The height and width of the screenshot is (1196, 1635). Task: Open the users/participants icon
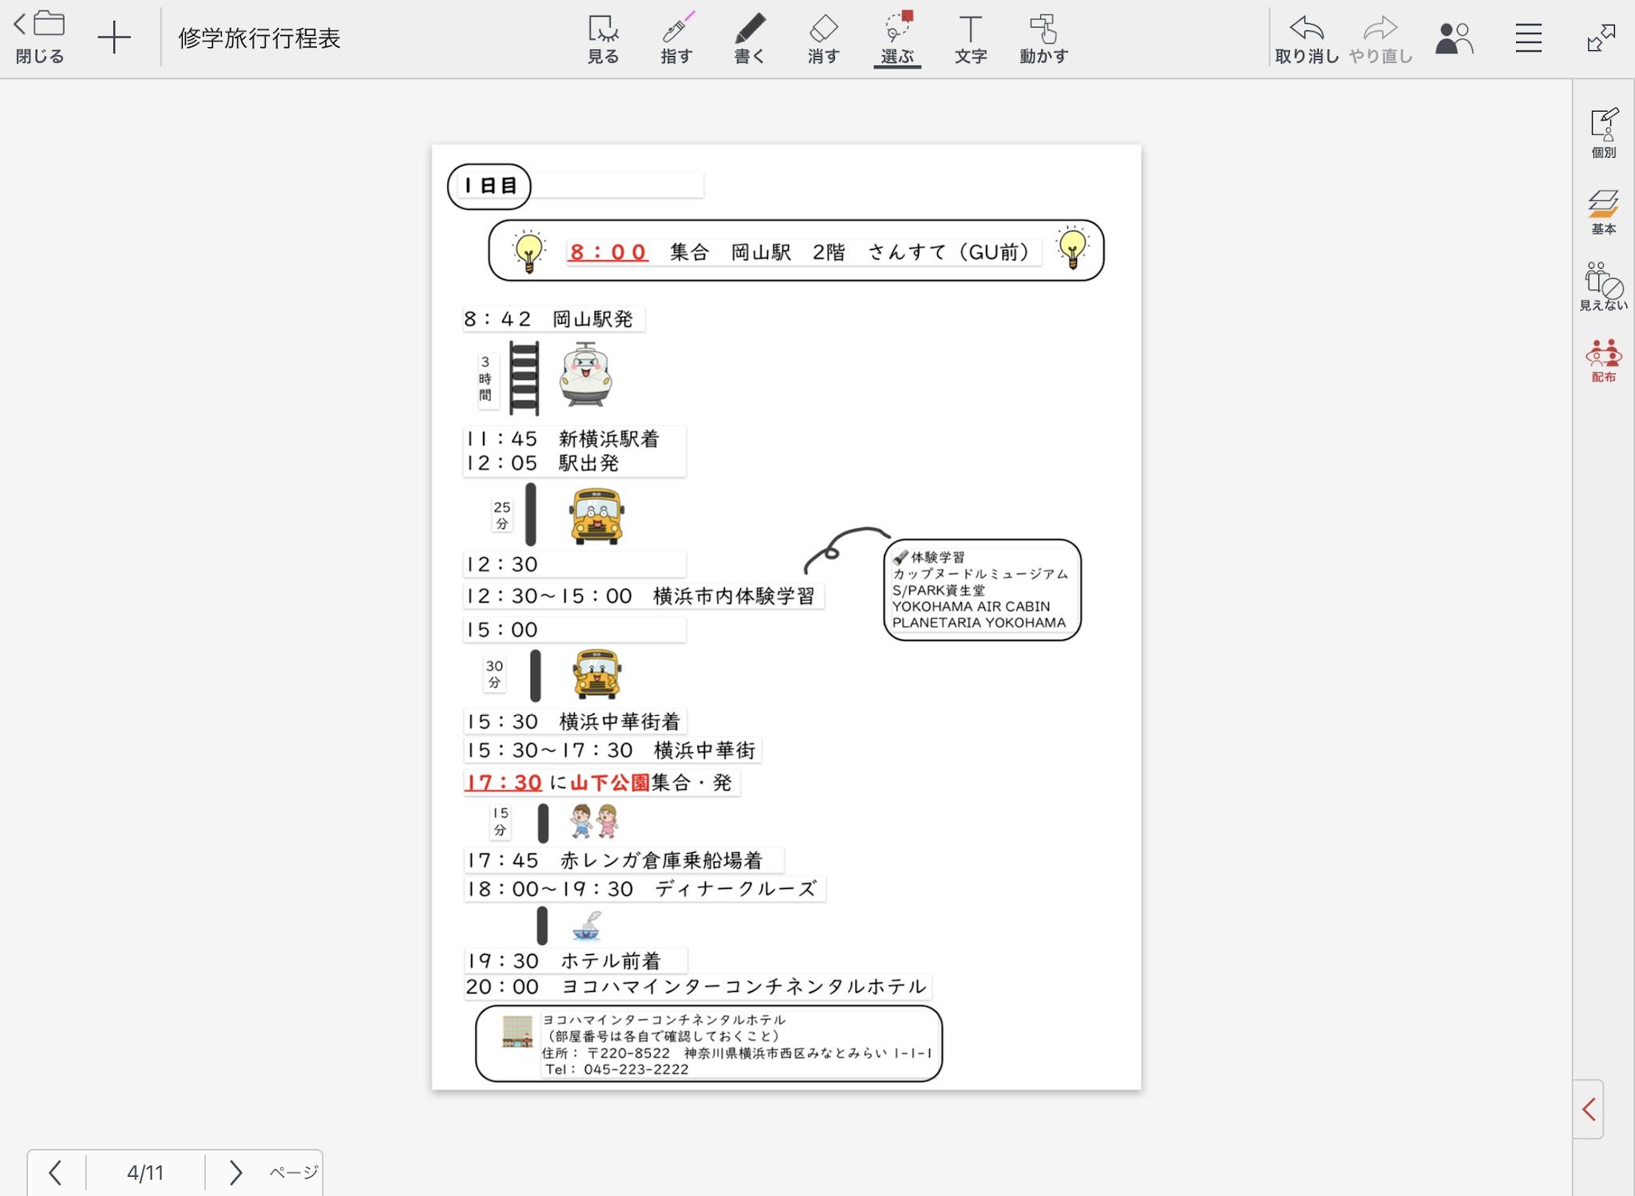[x=1454, y=38]
